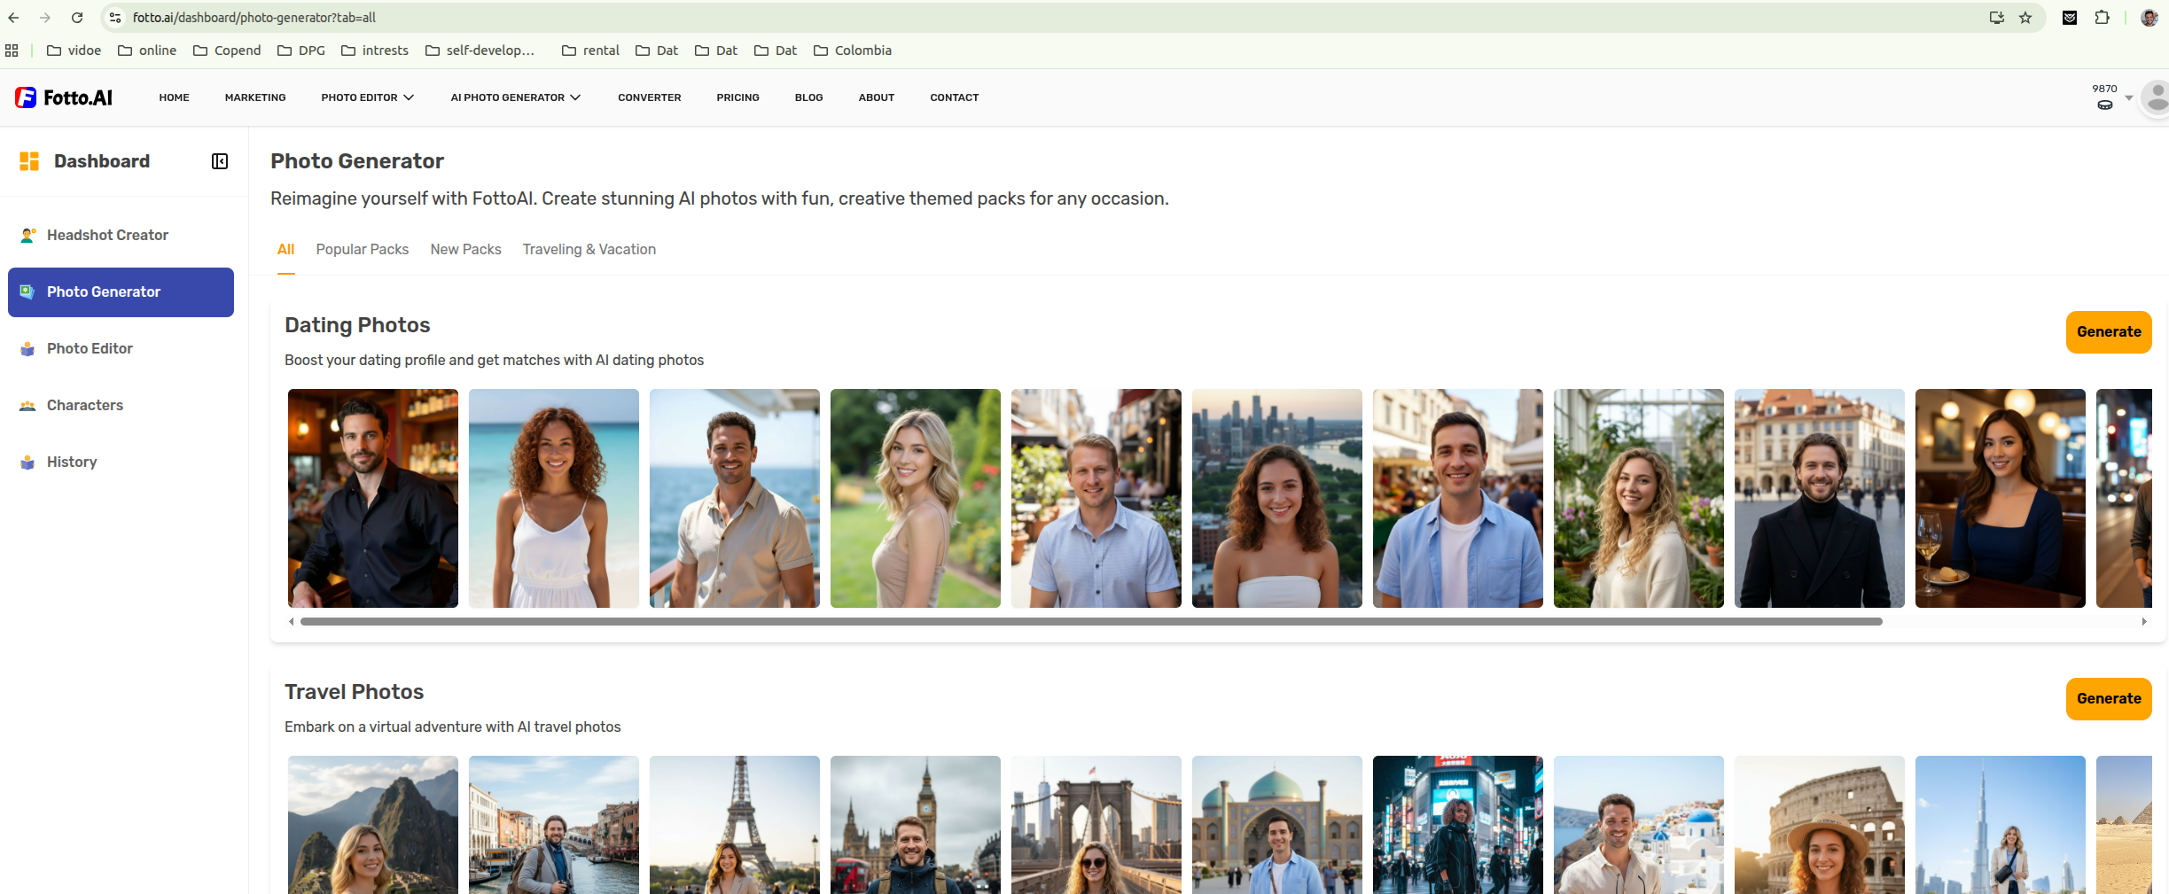Open browser profile picture icon

coord(2149,18)
